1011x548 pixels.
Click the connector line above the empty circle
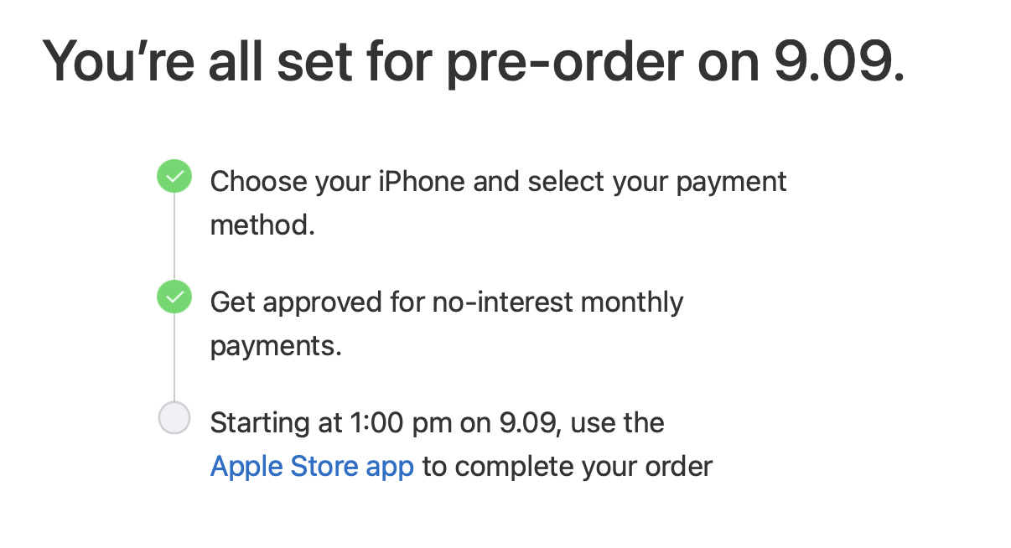point(174,358)
